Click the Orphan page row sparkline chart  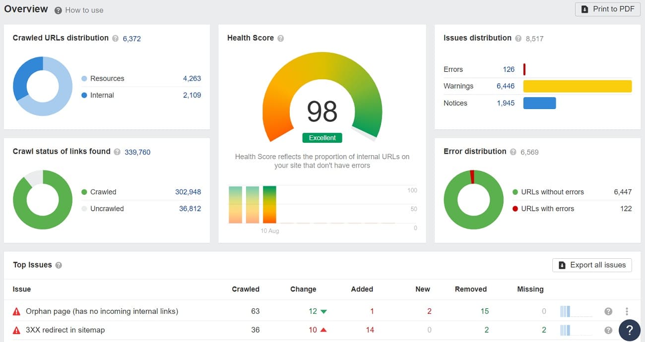(x=576, y=311)
